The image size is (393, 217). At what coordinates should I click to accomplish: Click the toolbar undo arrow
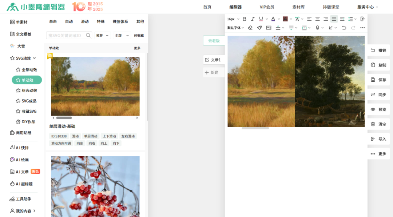pos(344,28)
